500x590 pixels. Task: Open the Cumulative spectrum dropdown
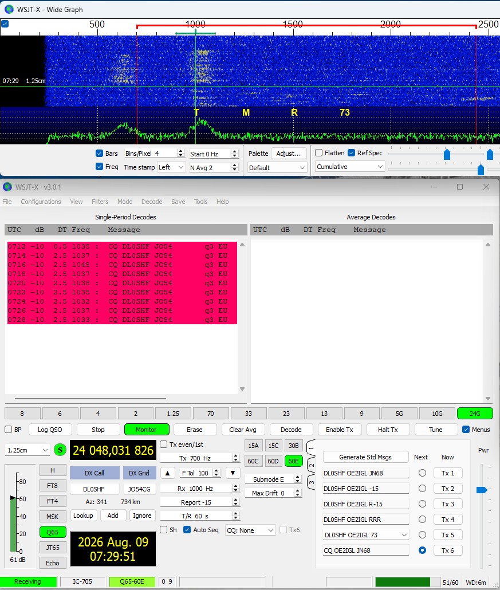(x=350, y=167)
